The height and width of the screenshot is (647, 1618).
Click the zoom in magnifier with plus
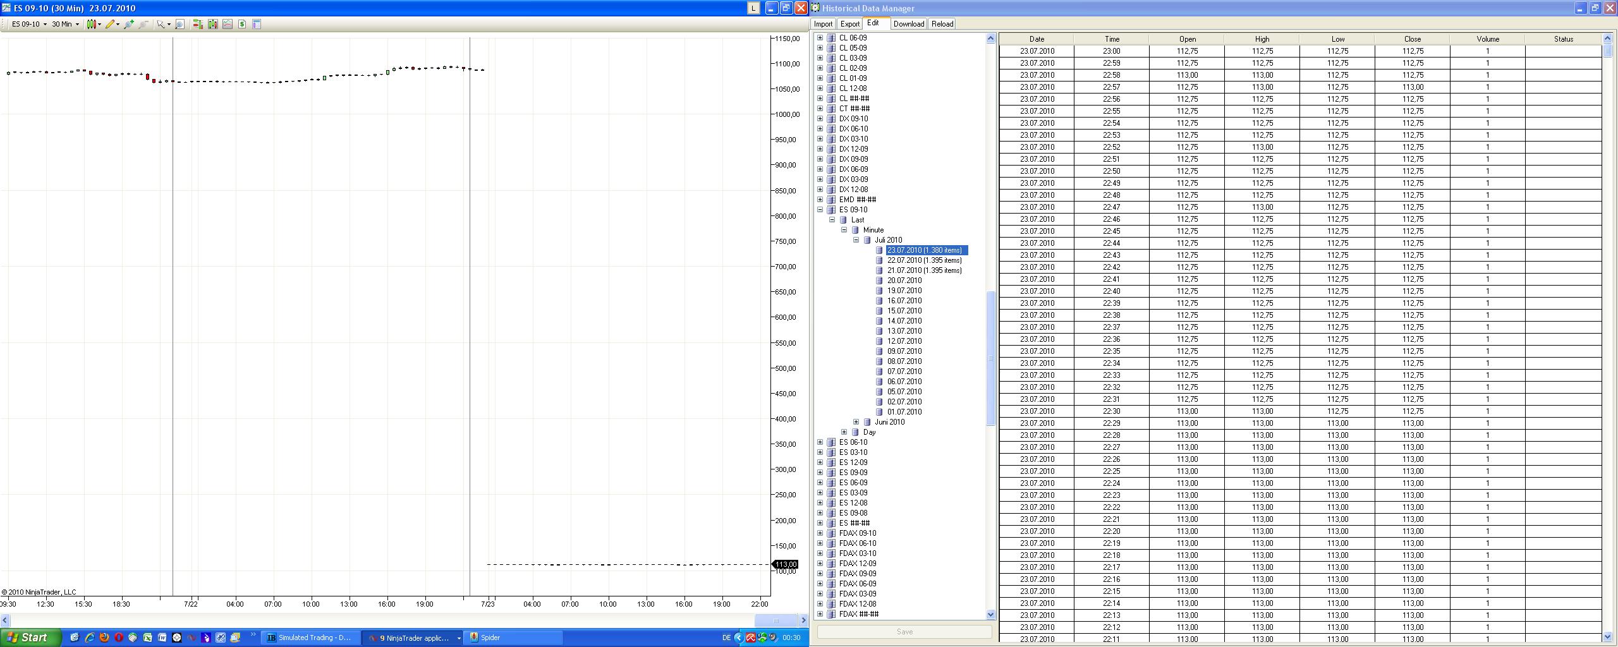129,24
